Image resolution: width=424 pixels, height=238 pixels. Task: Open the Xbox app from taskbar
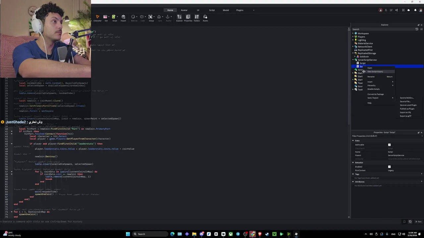231,234
